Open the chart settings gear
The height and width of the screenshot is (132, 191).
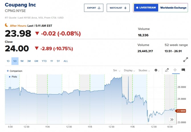pyautogui.click(x=157, y=70)
